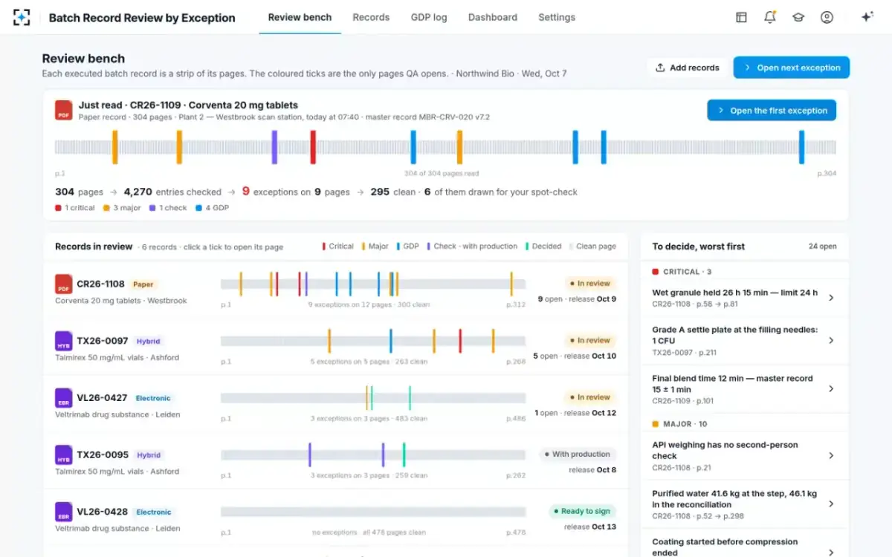
Task: Open the Settings tab
Action: tap(557, 17)
